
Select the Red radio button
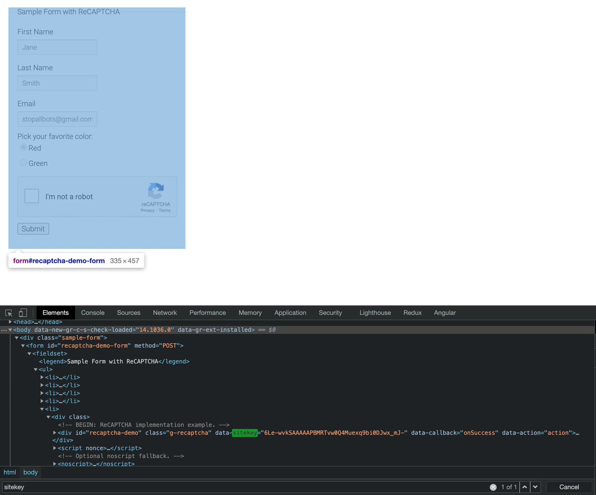point(23,147)
